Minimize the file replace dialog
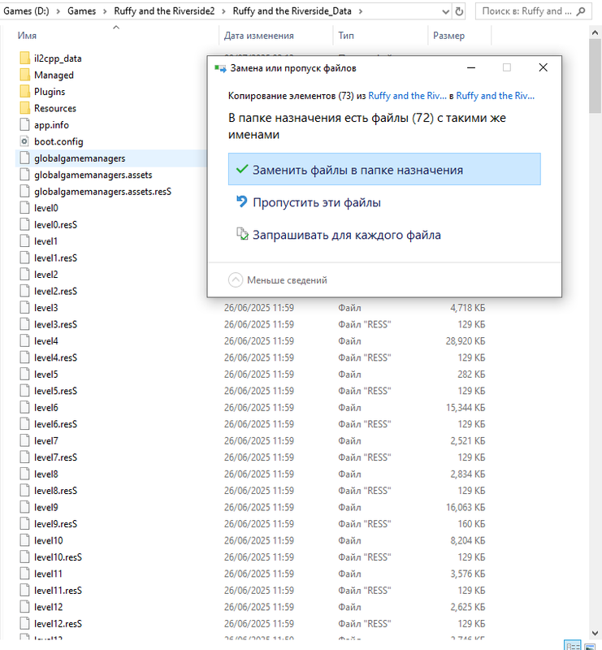The image size is (602, 650). (x=471, y=67)
